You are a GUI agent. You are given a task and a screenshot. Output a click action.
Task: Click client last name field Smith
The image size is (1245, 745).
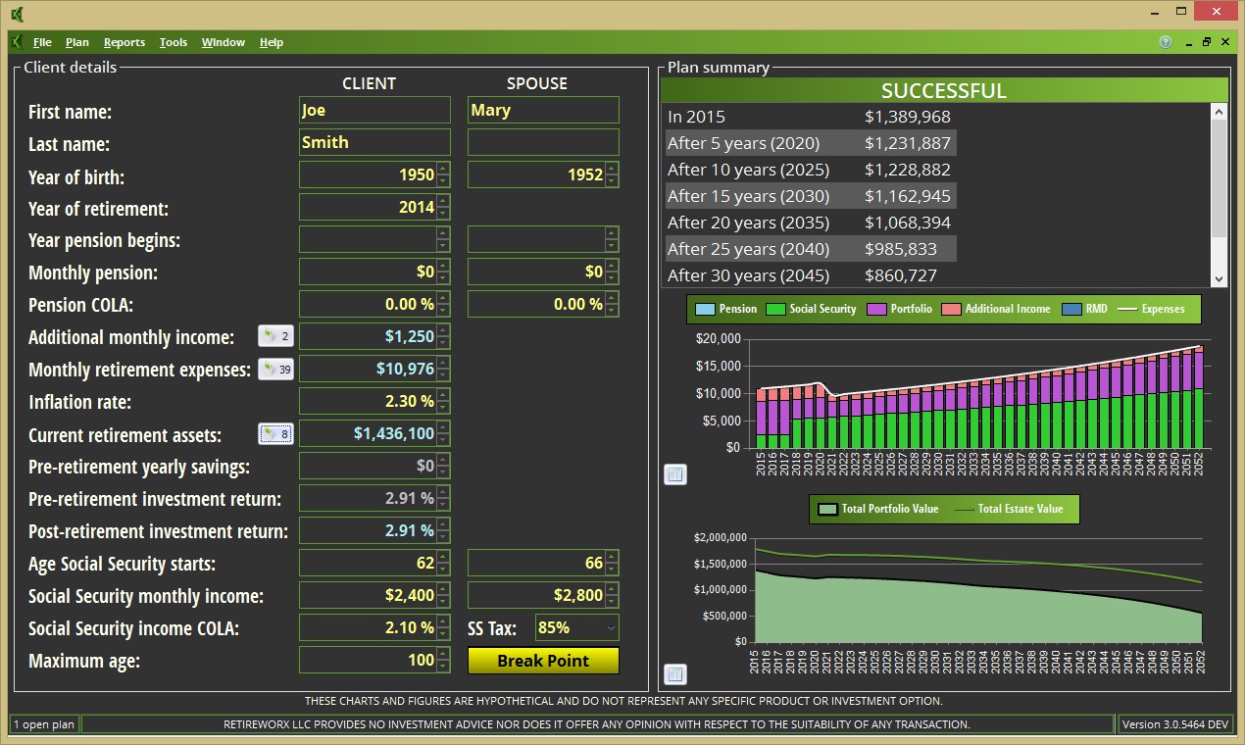coord(374,142)
